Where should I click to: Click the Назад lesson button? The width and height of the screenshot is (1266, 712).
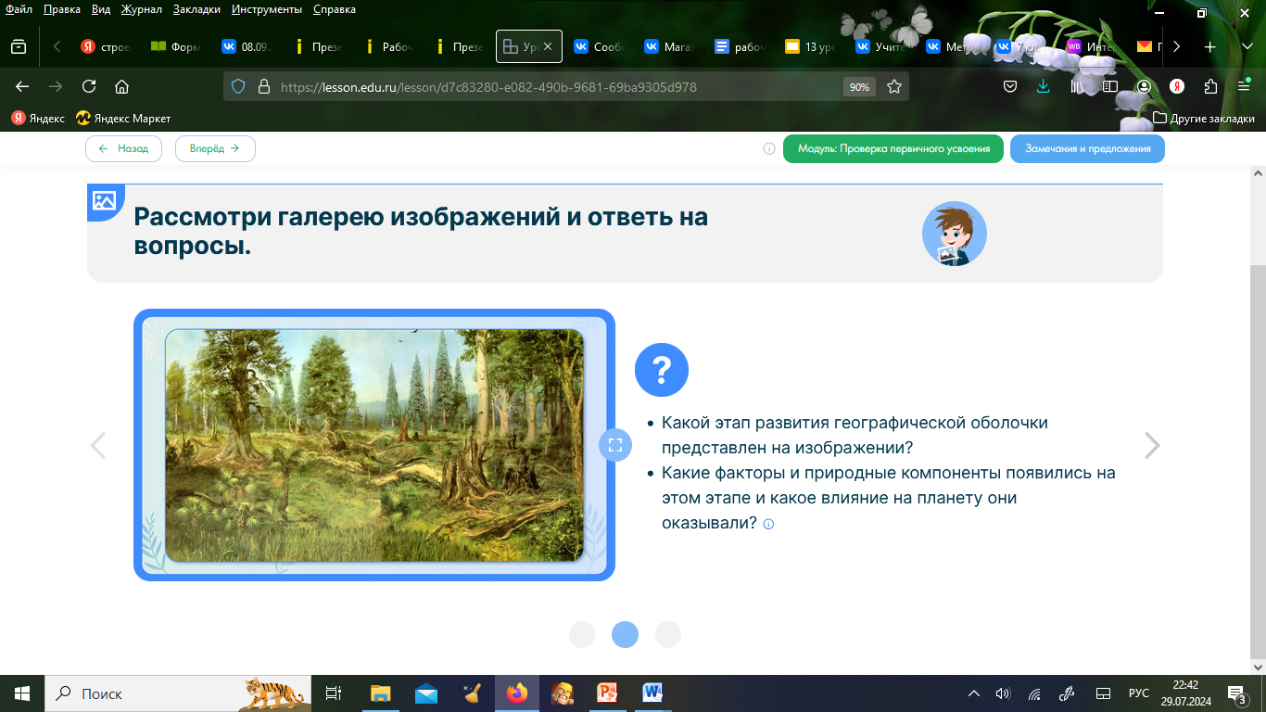coord(123,148)
